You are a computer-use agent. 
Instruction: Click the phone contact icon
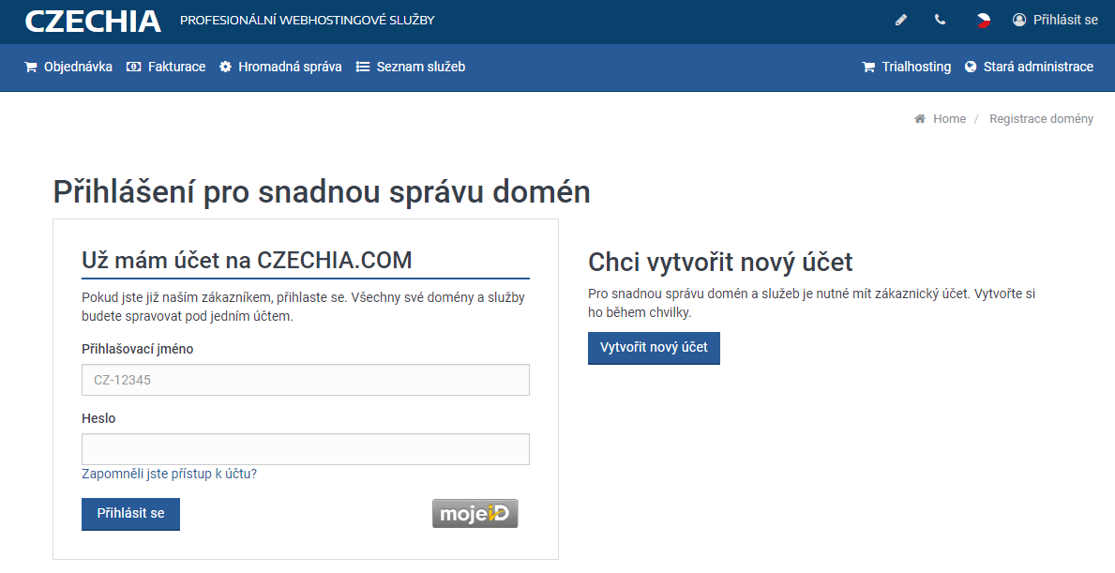(x=940, y=20)
